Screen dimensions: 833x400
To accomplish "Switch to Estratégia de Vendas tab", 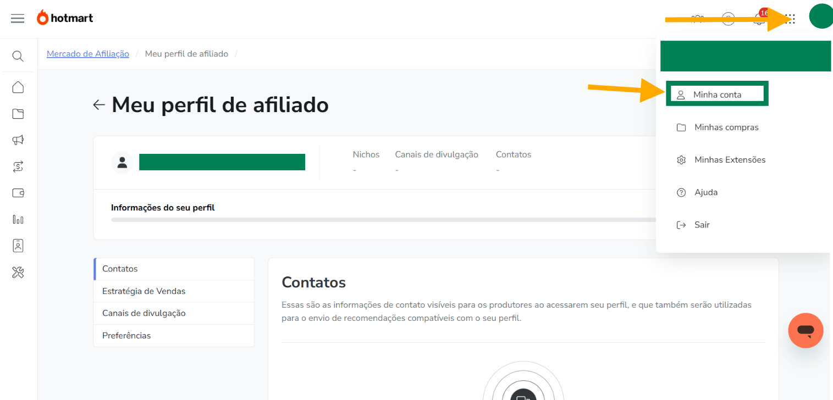I will tap(174, 291).
